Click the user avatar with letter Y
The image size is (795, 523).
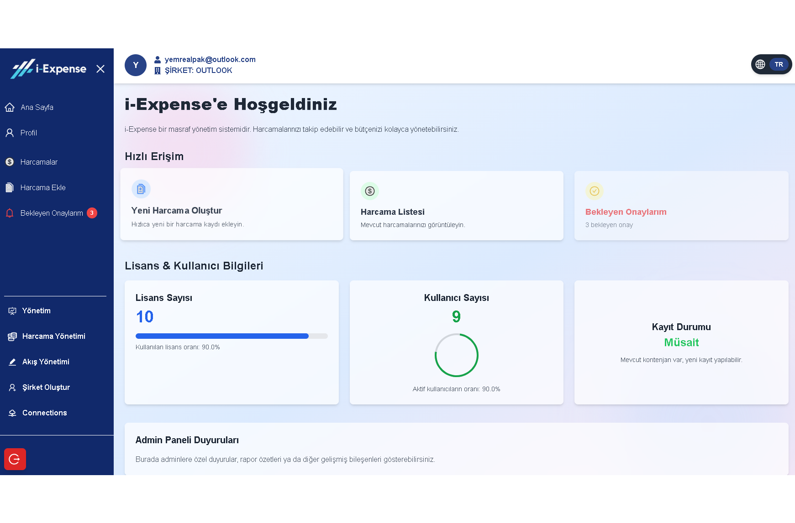pyautogui.click(x=136, y=65)
